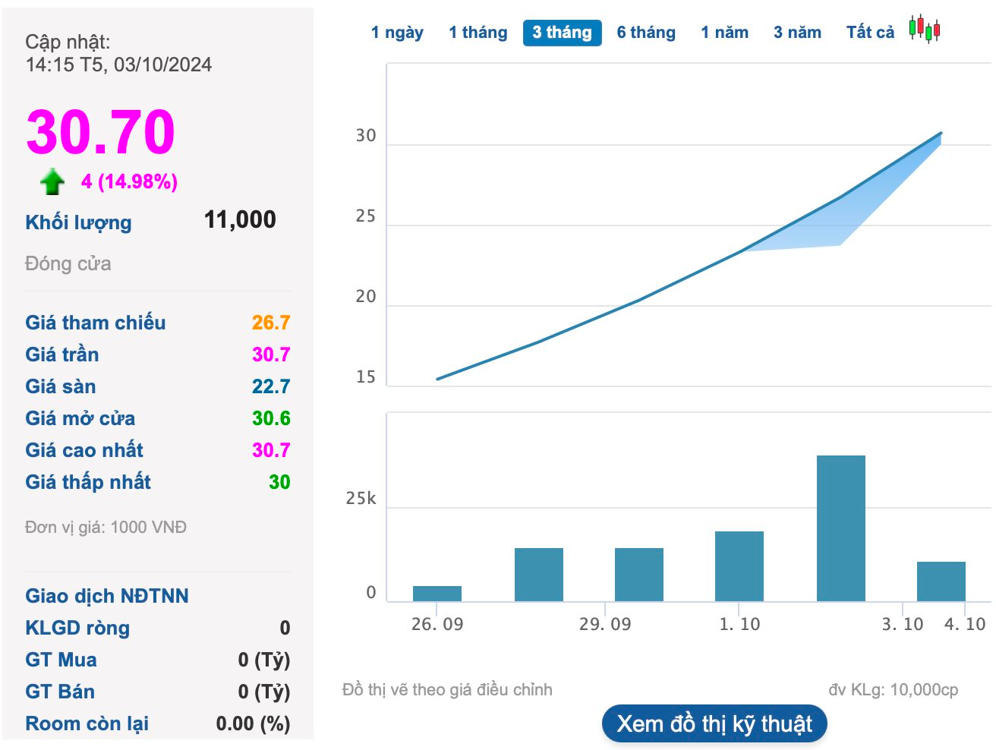Show the 6 tháng chart range
The width and height of the screenshot is (996, 750).
(x=645, y=33)
